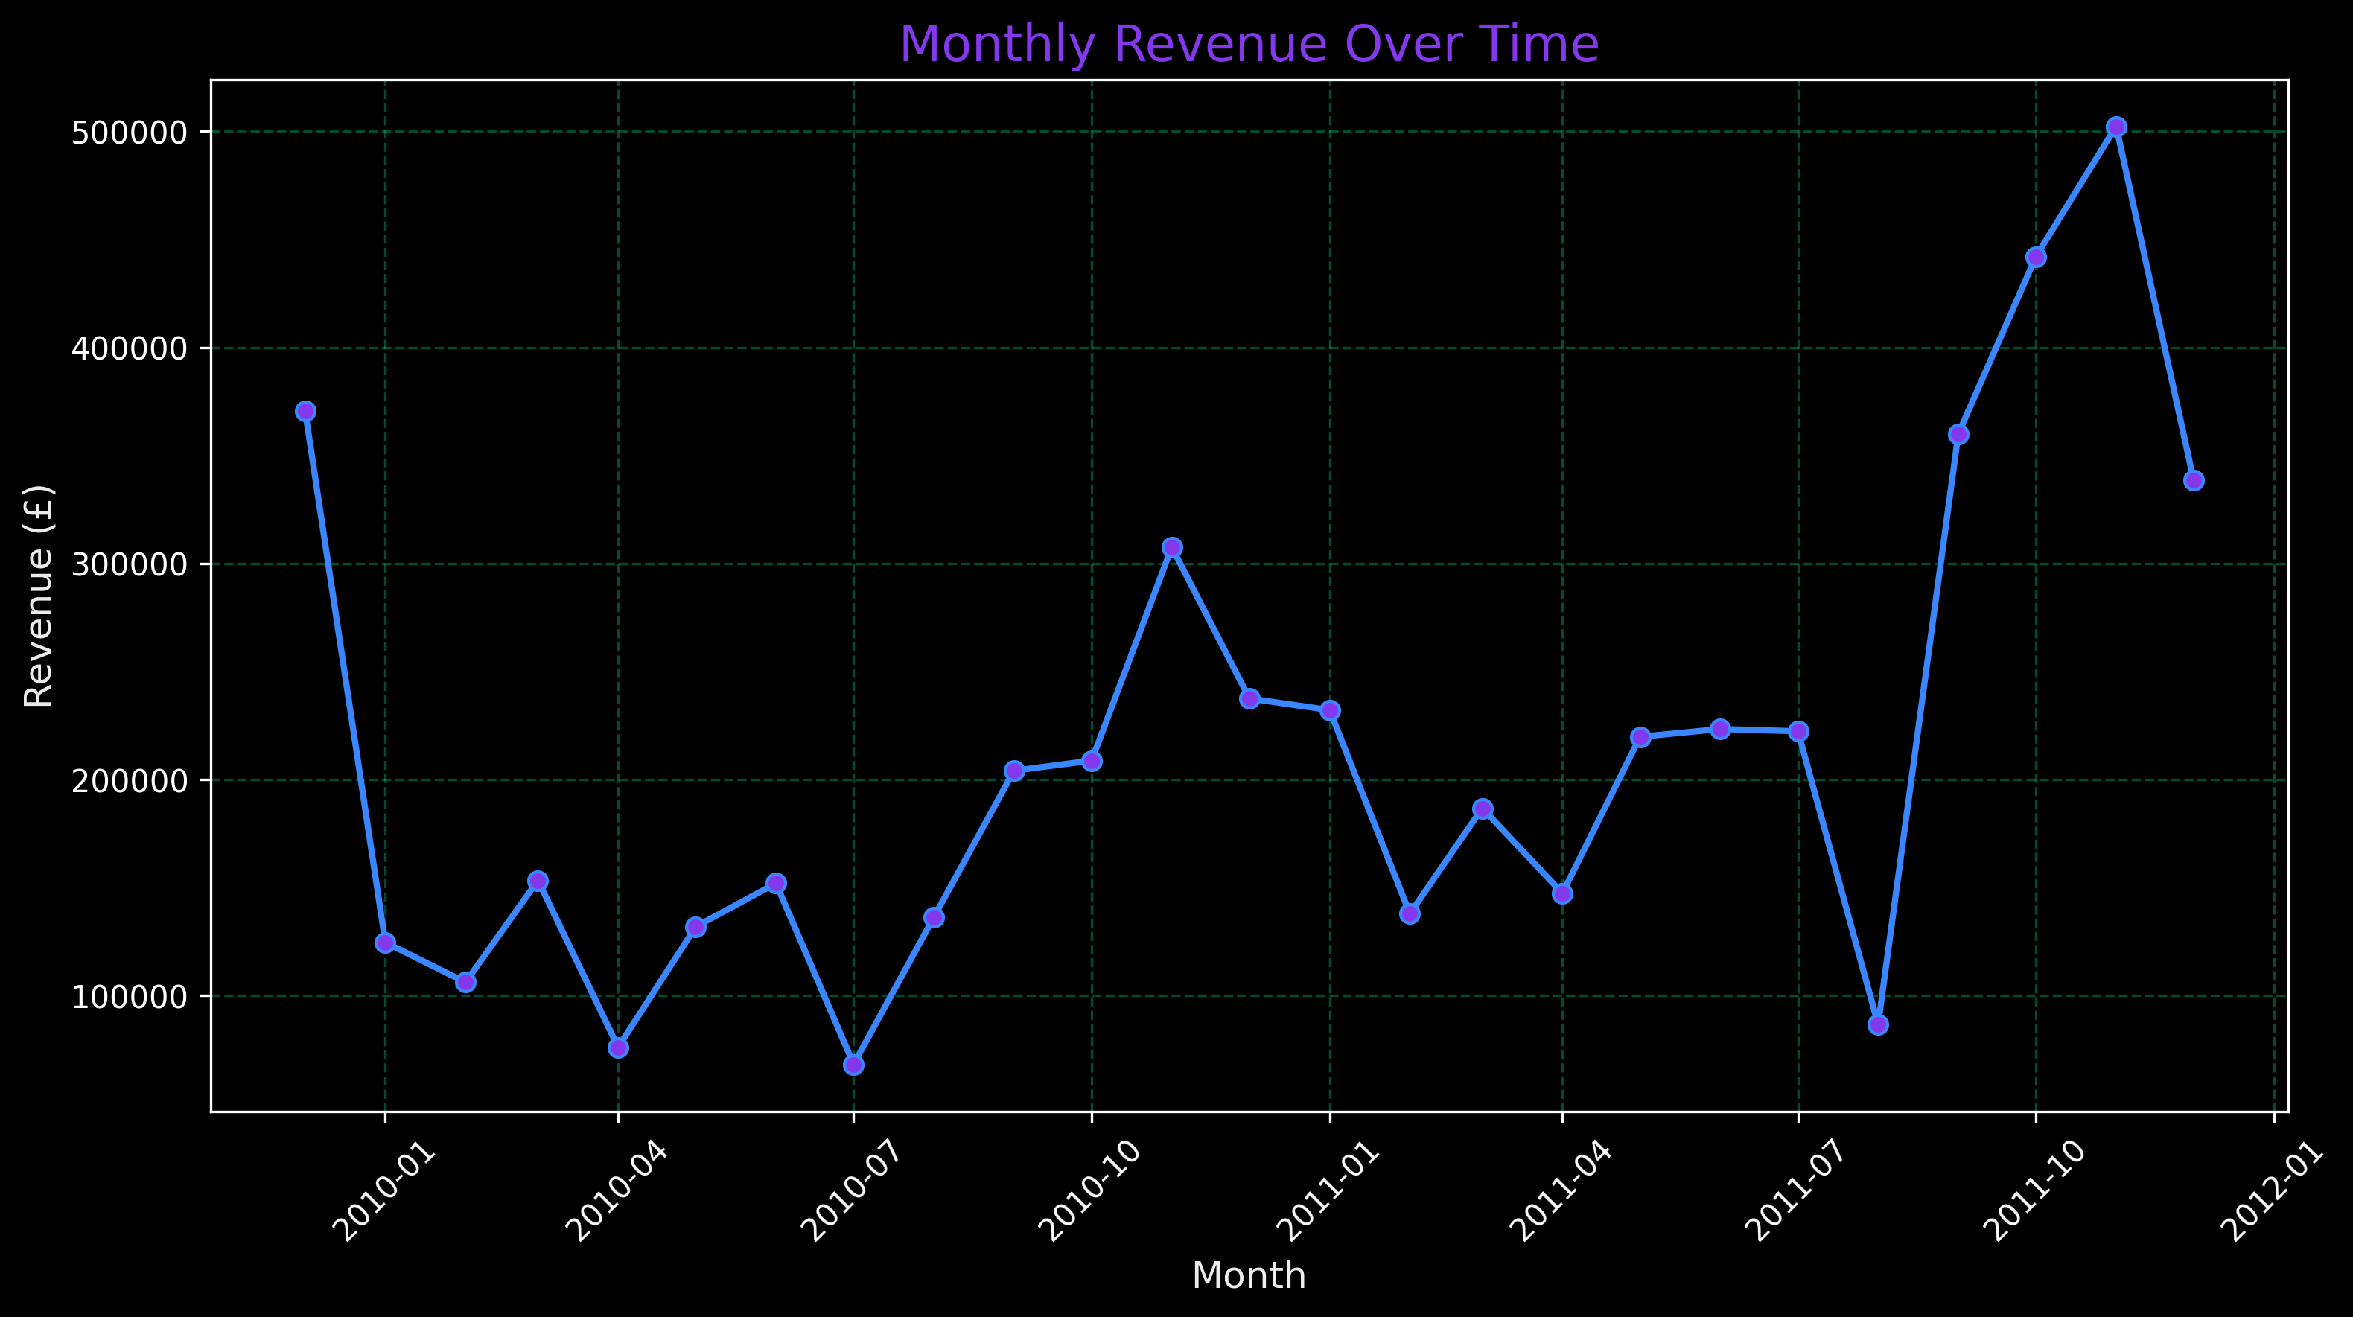The height and width of the screenshot is (1317, 2353).
Task: Click the 100000 y-axis tick label
Action: 129,996
